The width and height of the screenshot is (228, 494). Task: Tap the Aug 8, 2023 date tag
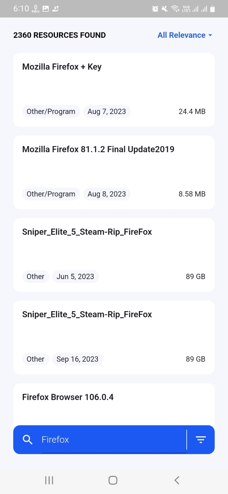tap(107, 194)
